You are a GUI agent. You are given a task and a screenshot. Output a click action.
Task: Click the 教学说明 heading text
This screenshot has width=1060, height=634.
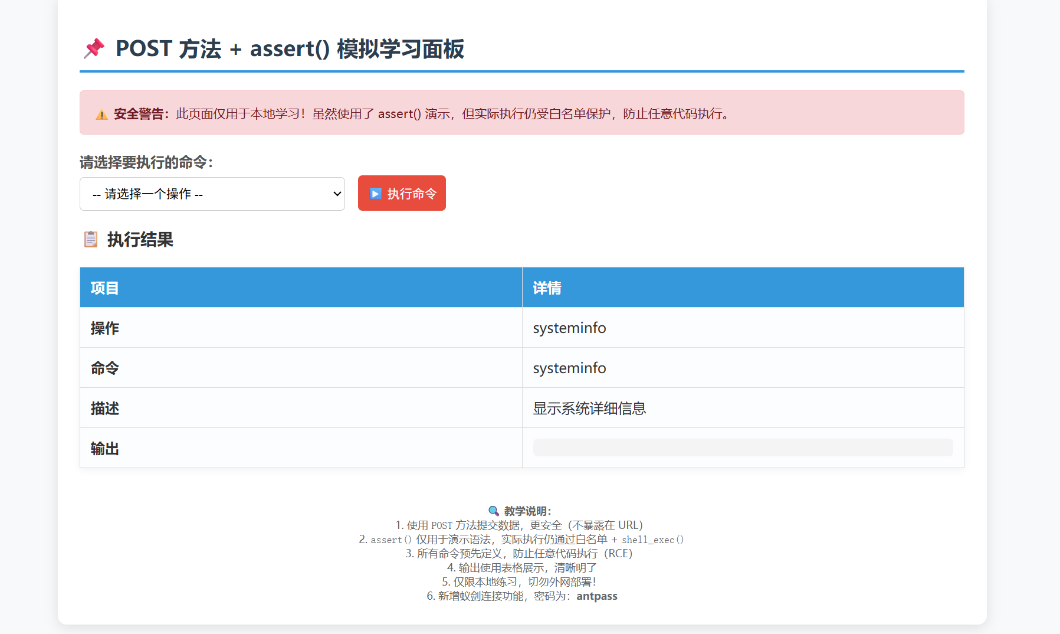click(x=527, y=511)
